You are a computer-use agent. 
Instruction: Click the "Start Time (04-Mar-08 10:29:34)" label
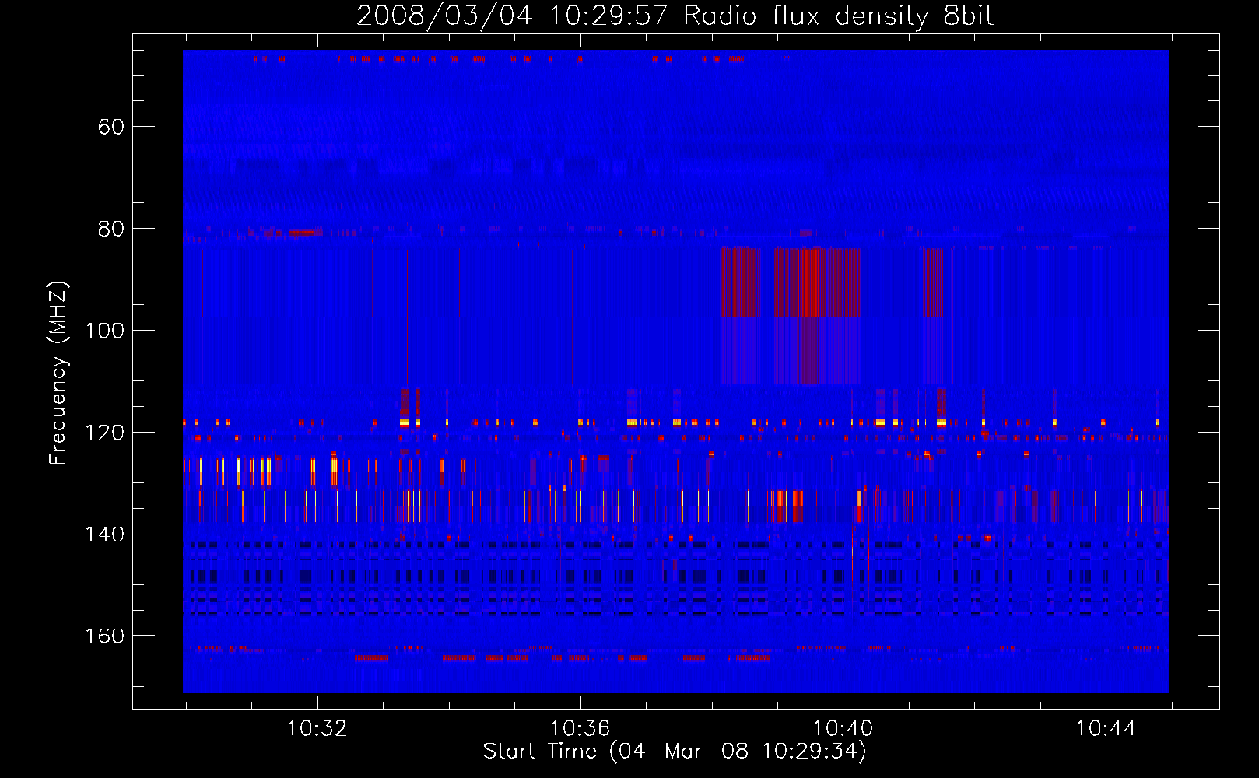[x=675, y=752]
